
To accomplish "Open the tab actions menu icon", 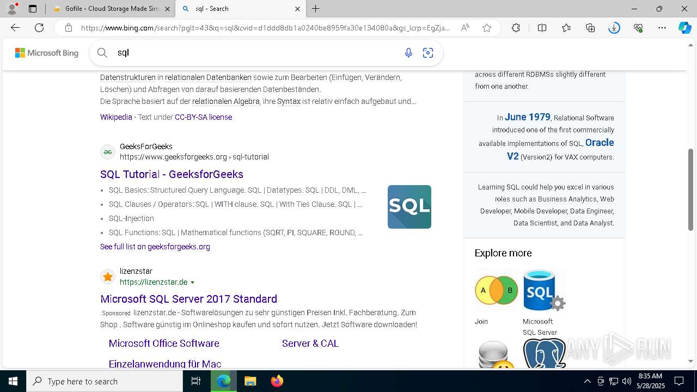I will tap(33, 9).
